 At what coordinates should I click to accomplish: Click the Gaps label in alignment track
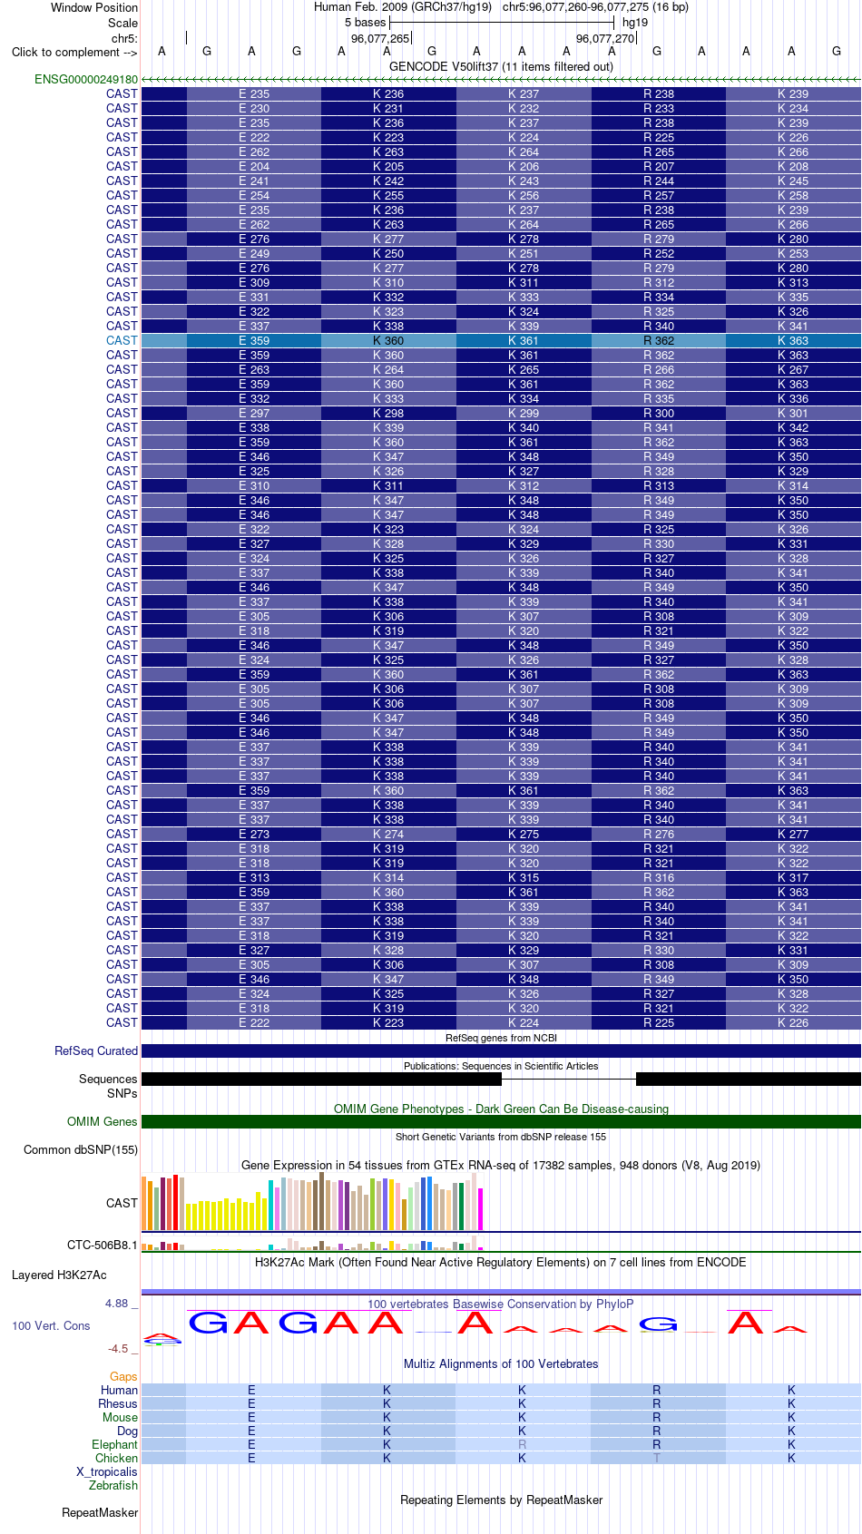point(123,1377)
